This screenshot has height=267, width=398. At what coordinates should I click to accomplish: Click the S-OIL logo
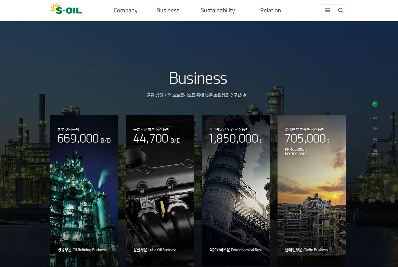coord(66,9)
